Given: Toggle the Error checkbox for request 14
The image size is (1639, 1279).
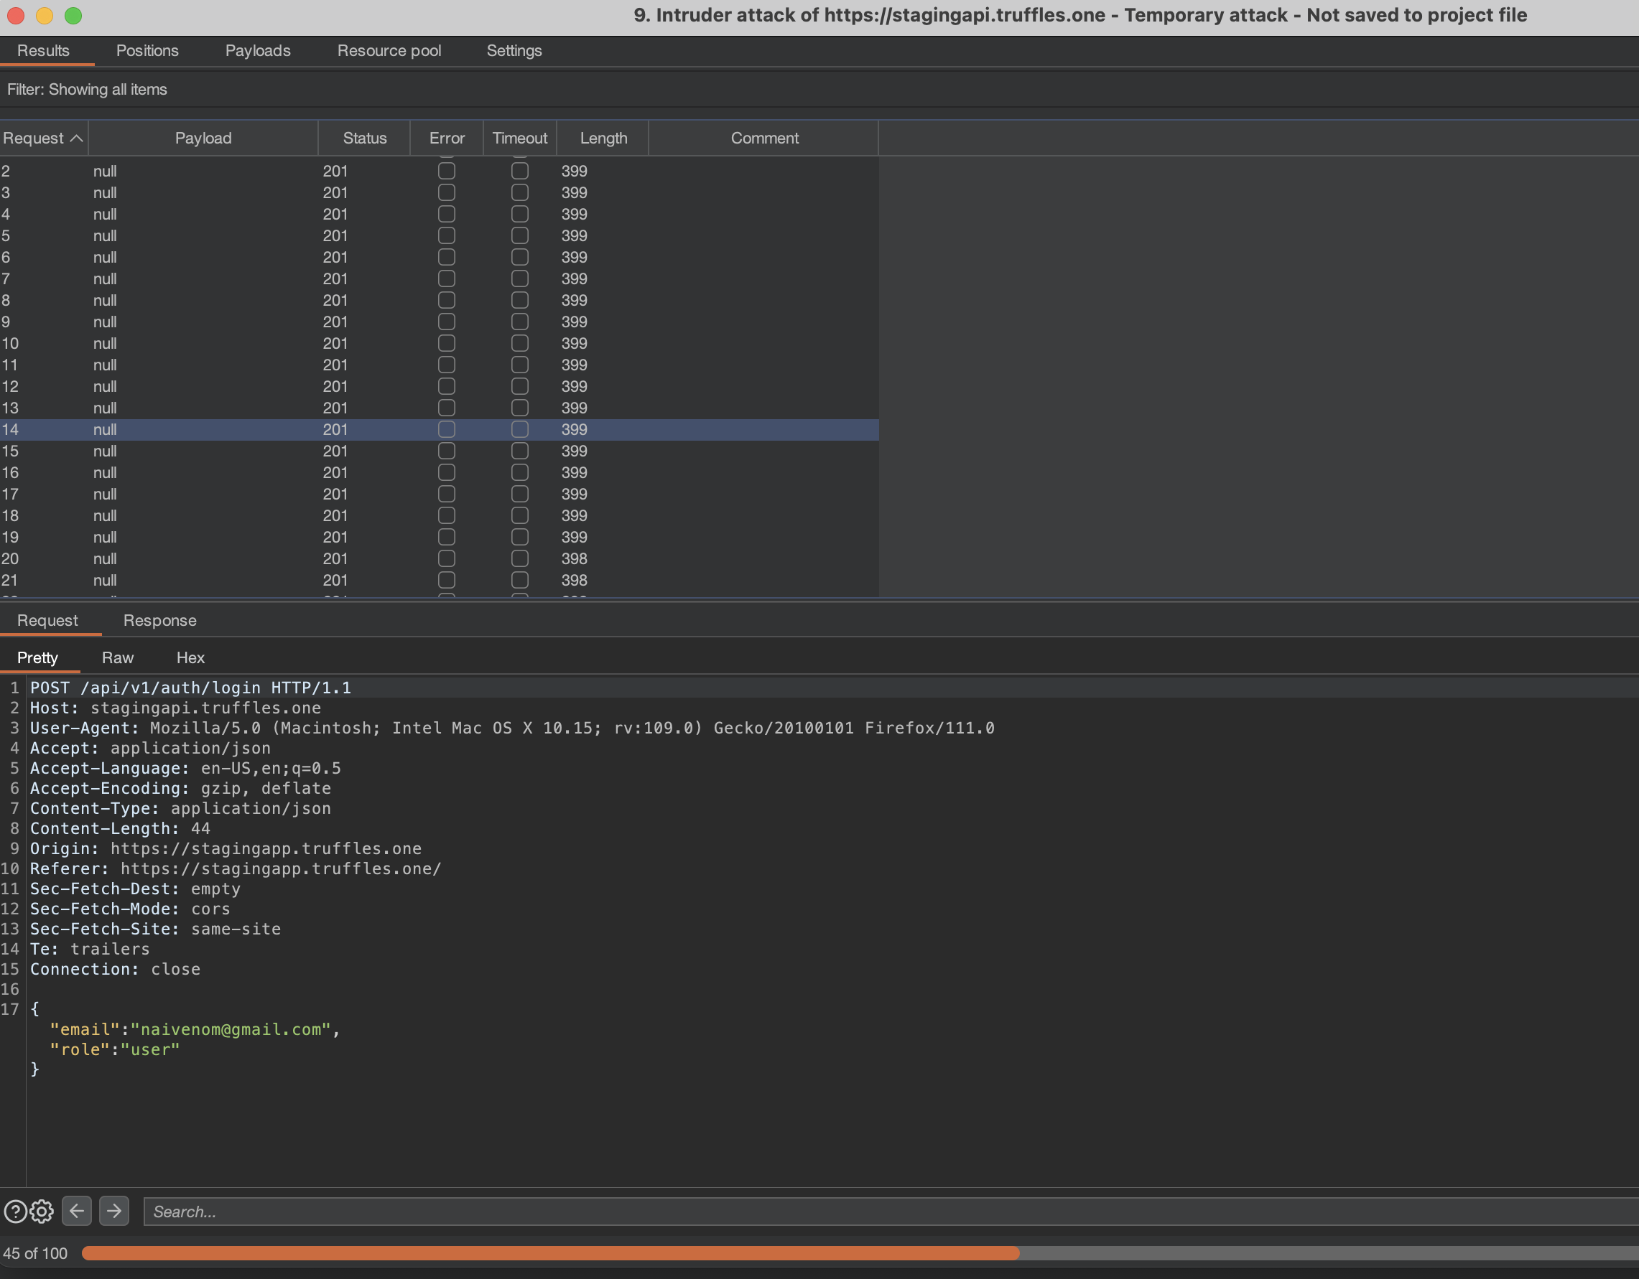Looking at the screenshot, I should [x=446, y=428].
